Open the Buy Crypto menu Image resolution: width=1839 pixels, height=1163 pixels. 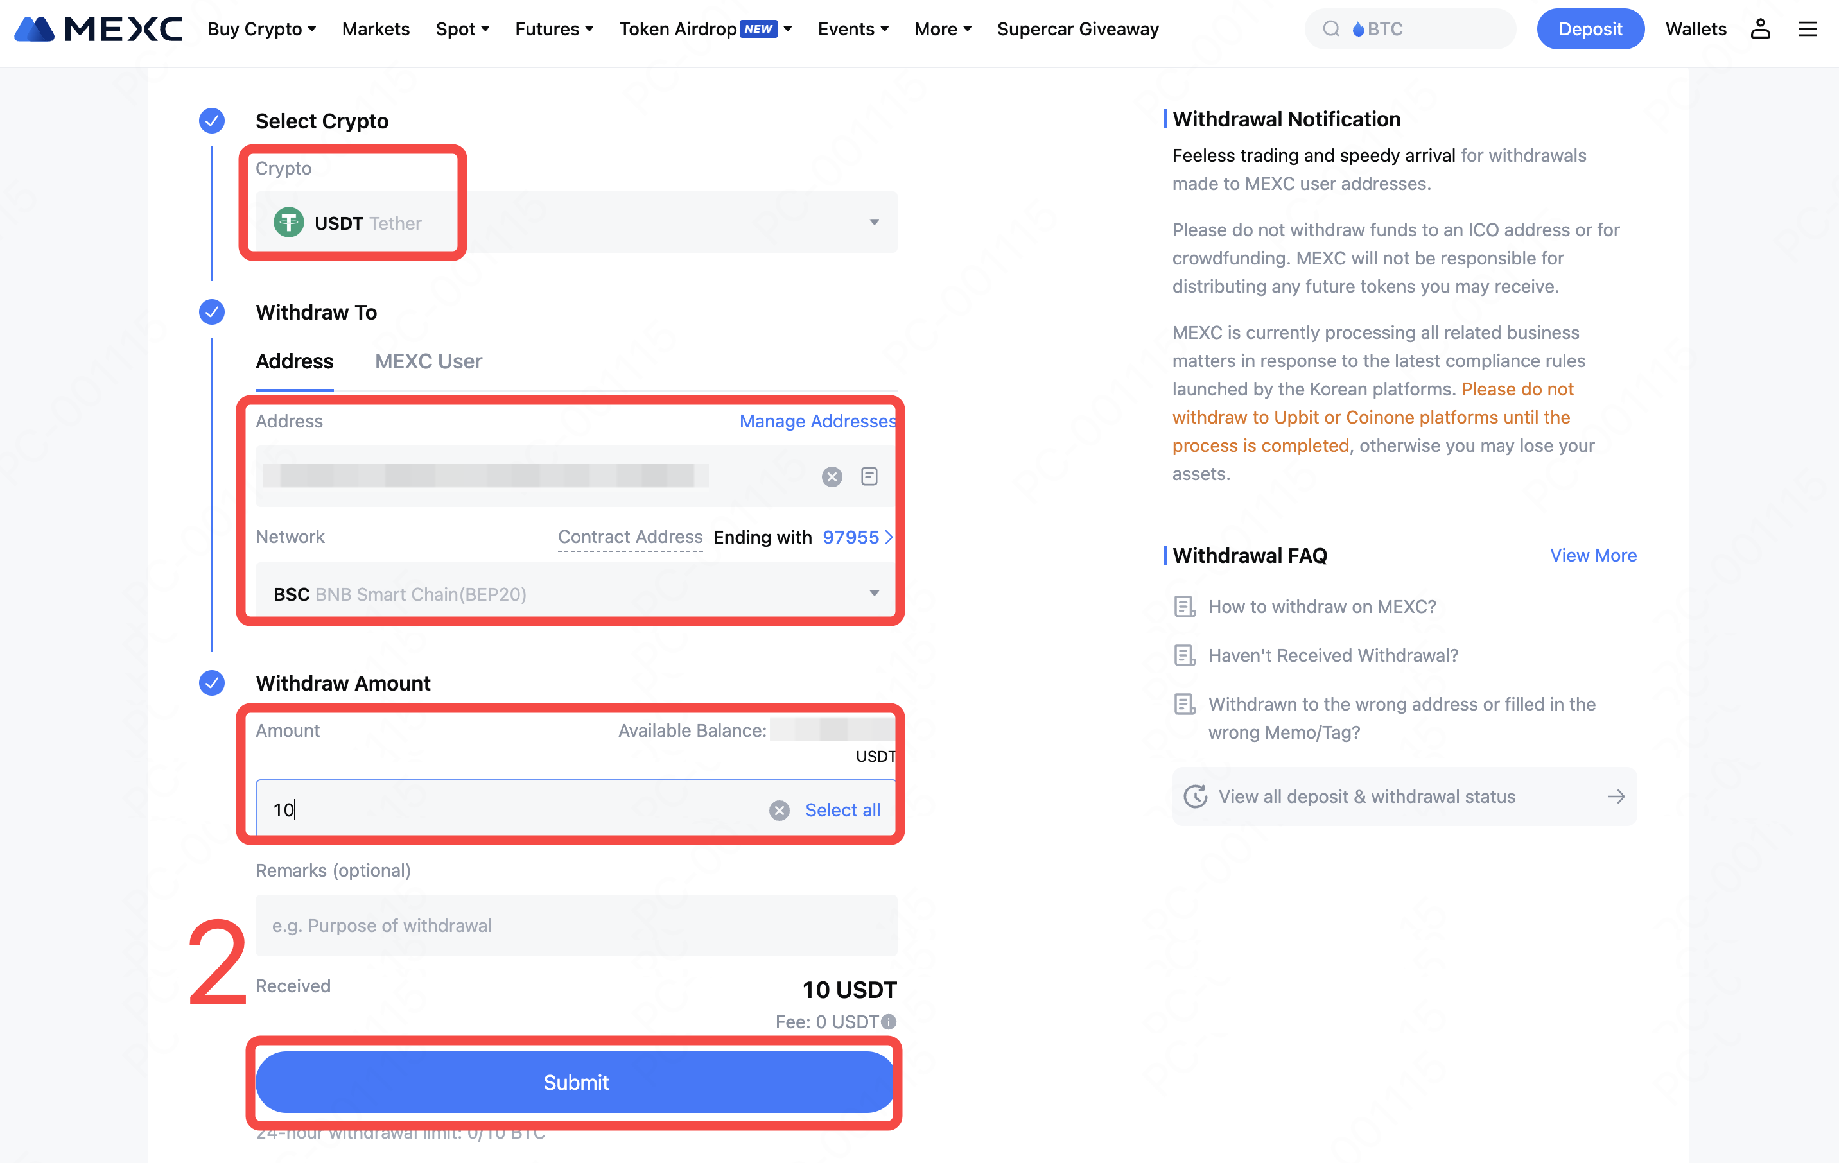[x=261, y=29]
